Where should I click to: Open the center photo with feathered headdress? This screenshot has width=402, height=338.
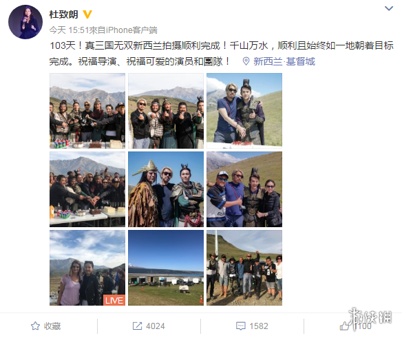(166, 189)
